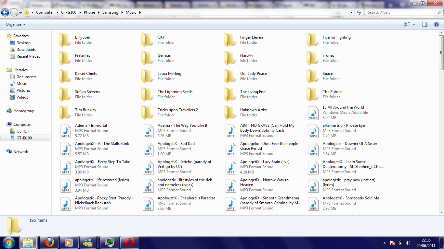Image resolution: width=444 pixels, height=249 pixels.
Task: Go to Computer in the address breadcrumb
Action: [45, 12]
